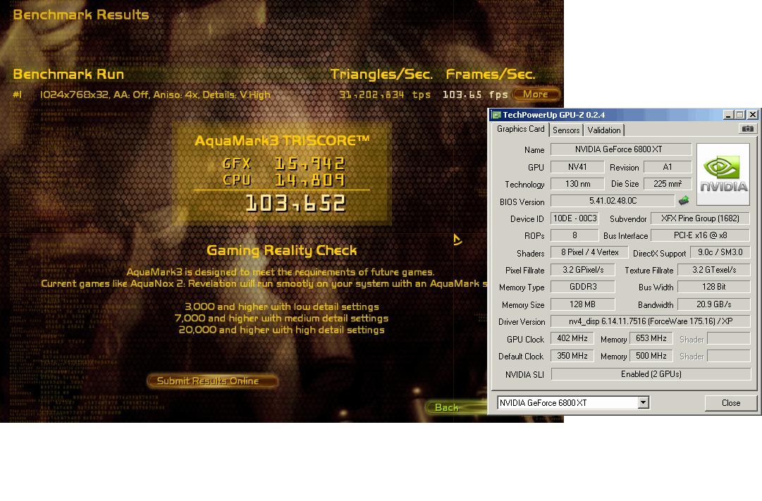Click the CPU score 14,809
762x501 pixels.
[x=309, y=180]
